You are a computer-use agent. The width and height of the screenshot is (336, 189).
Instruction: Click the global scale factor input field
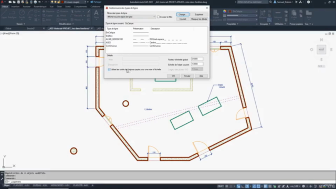click(x=197, y=59)
